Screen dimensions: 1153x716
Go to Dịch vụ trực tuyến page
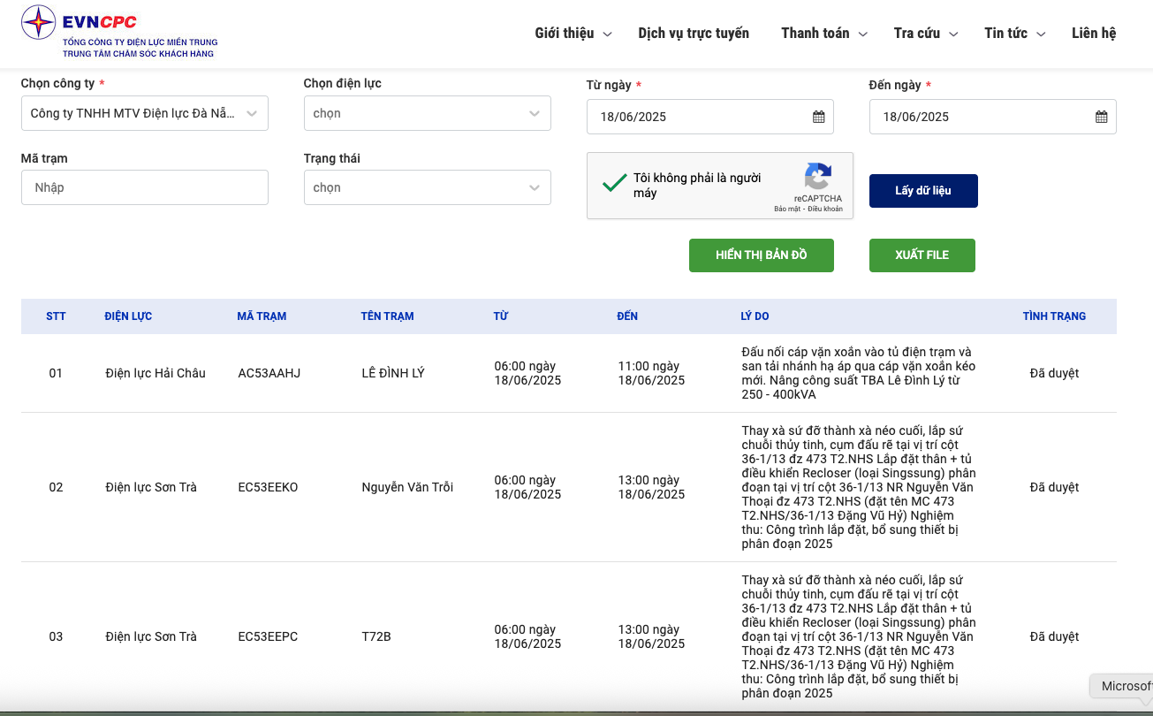(x=694, y=34)
